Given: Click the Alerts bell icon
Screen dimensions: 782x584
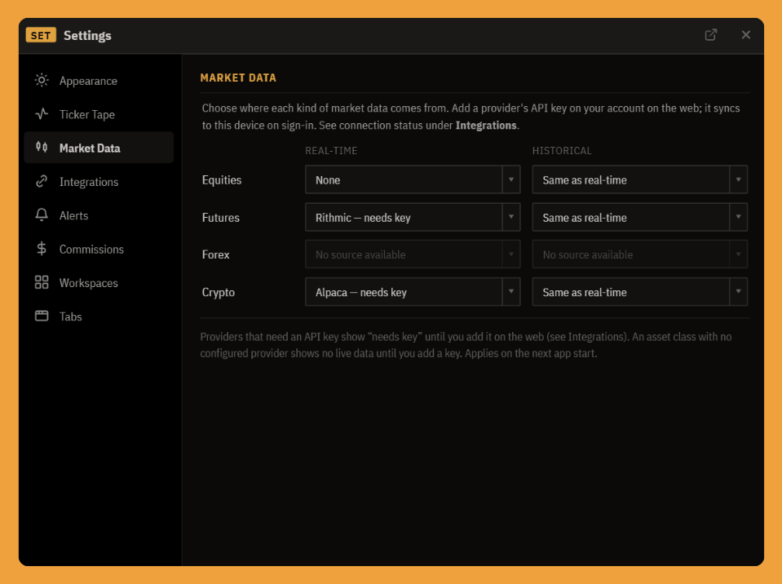Looking at the screenshot, I should click(42, 215).
